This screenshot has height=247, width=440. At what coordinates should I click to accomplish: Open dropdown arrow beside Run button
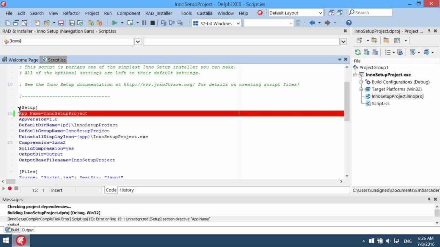[x=122, y=23]
